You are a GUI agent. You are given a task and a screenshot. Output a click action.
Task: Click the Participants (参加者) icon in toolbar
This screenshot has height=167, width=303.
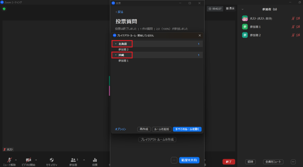[x=73, y=160]
